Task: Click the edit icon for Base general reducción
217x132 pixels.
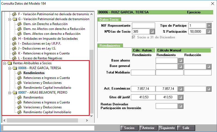Action: point(209,67)
